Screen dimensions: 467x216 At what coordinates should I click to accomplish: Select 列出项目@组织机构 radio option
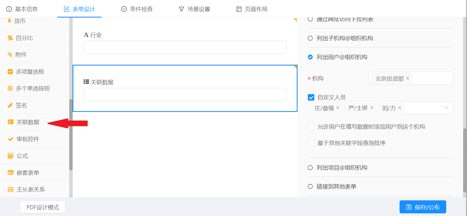[310, 168]
